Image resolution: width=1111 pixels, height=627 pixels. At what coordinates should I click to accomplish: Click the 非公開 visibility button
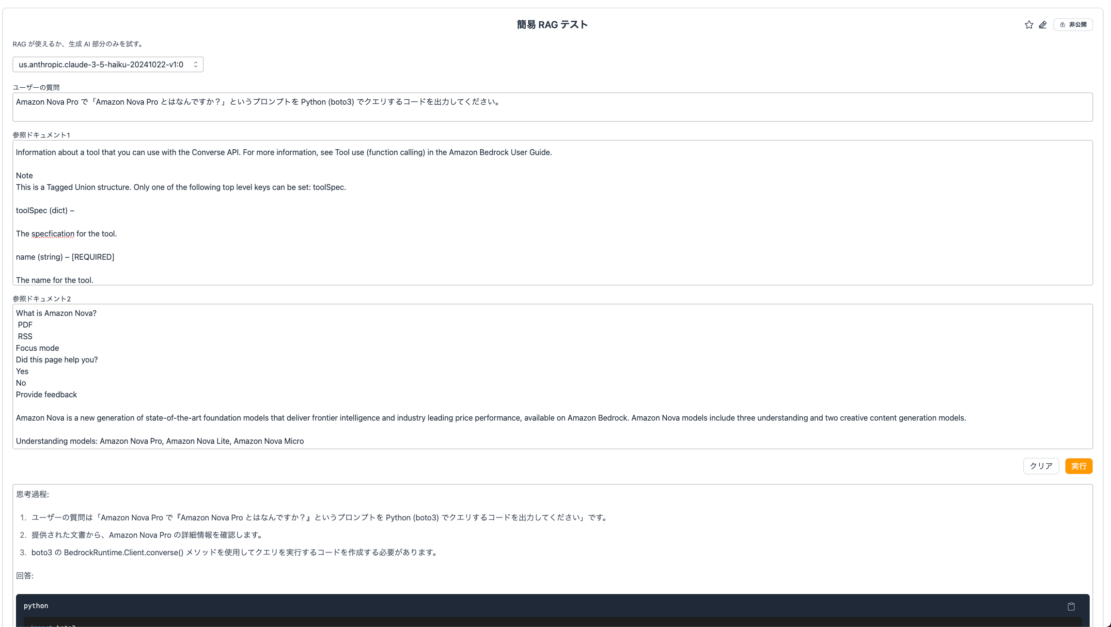pos(1073,25)
